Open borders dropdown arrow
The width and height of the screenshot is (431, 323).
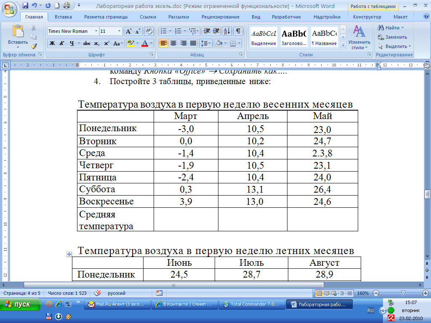(x=239, y=43)
